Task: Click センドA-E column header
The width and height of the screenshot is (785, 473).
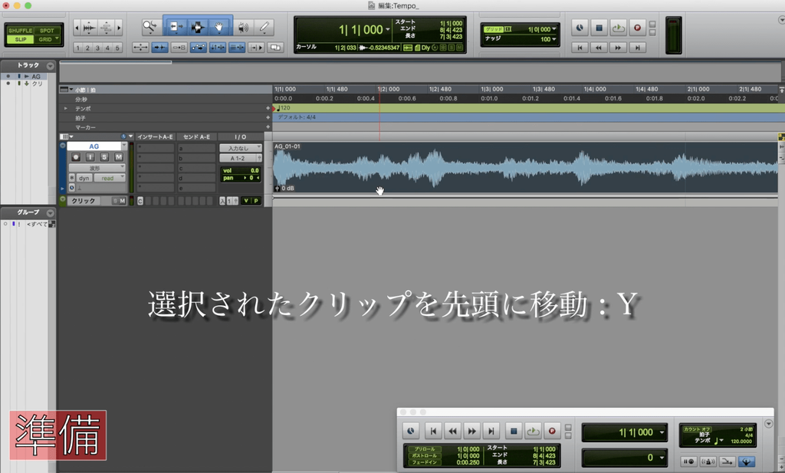Action: 197,136
